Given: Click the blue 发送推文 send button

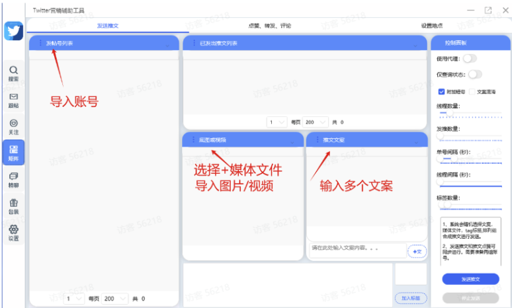Looking at the screenshot, I should click(470, 280).
